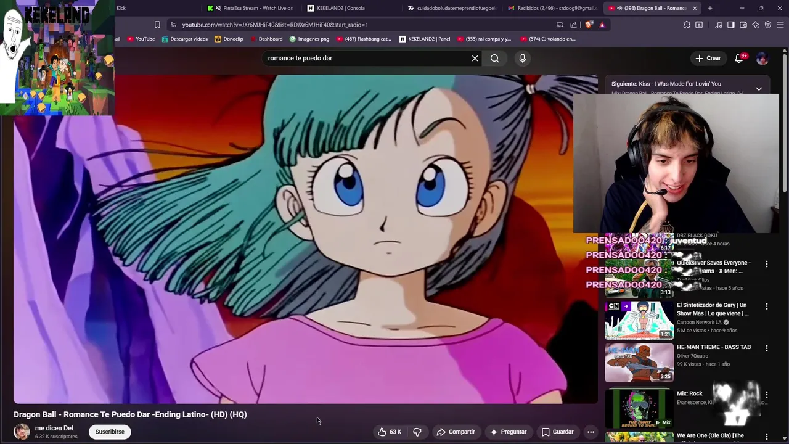
Task: Save the video with Guardar
Action: 558,432
